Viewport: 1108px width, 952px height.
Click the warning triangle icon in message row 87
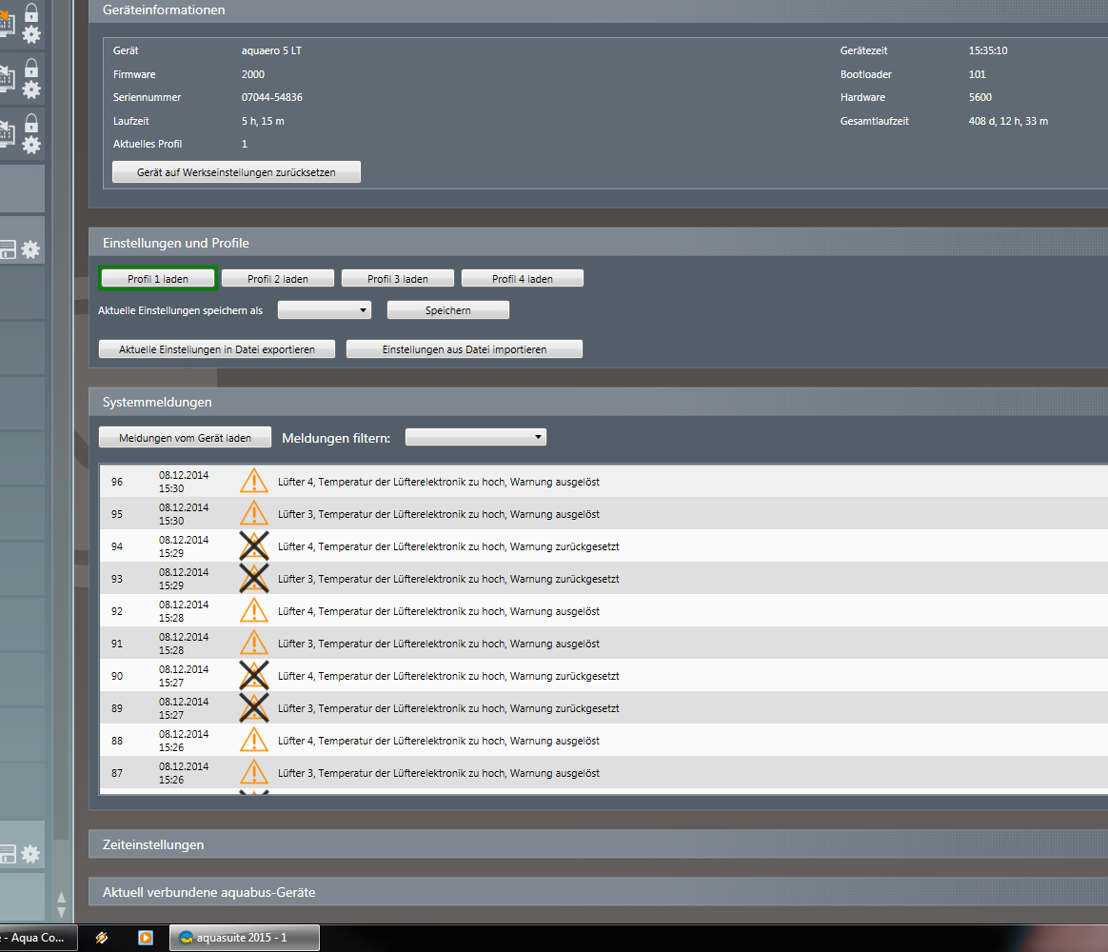(254, 773)
